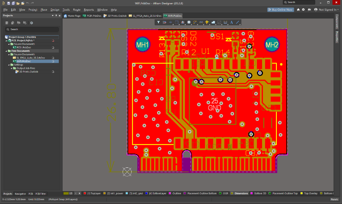Switch to the PCB Filter panel tab
Screen dimensions: 342x204
pyautogui.click(x=41, y=194)
